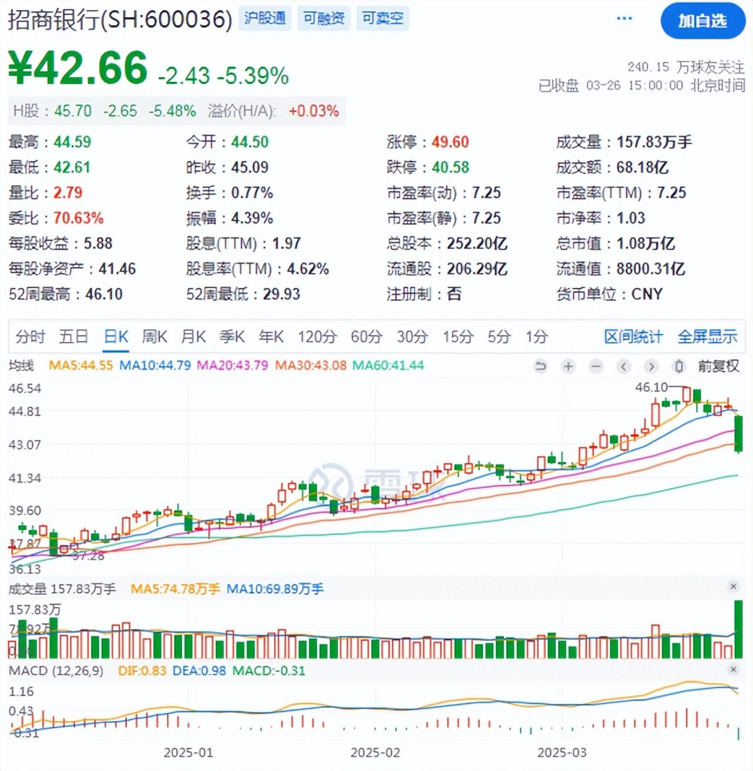Select the 日K daily candlestick tab
Image resolution: width=753 pixels, height=771 pixels.
point(116,337)
